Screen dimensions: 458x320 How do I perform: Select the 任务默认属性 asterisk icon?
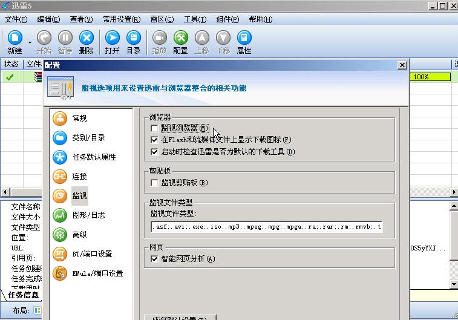pos(60,157)
